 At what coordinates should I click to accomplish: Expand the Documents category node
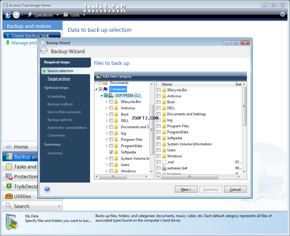point(96,83)
